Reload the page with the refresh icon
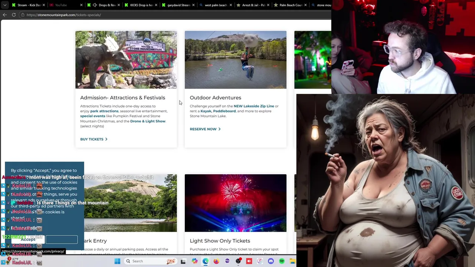This screenshot has height=267, width=475. tap(14, 15)
